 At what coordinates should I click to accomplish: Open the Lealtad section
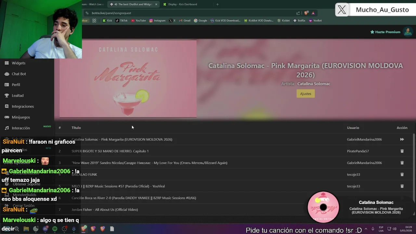(x=18, y=96)
